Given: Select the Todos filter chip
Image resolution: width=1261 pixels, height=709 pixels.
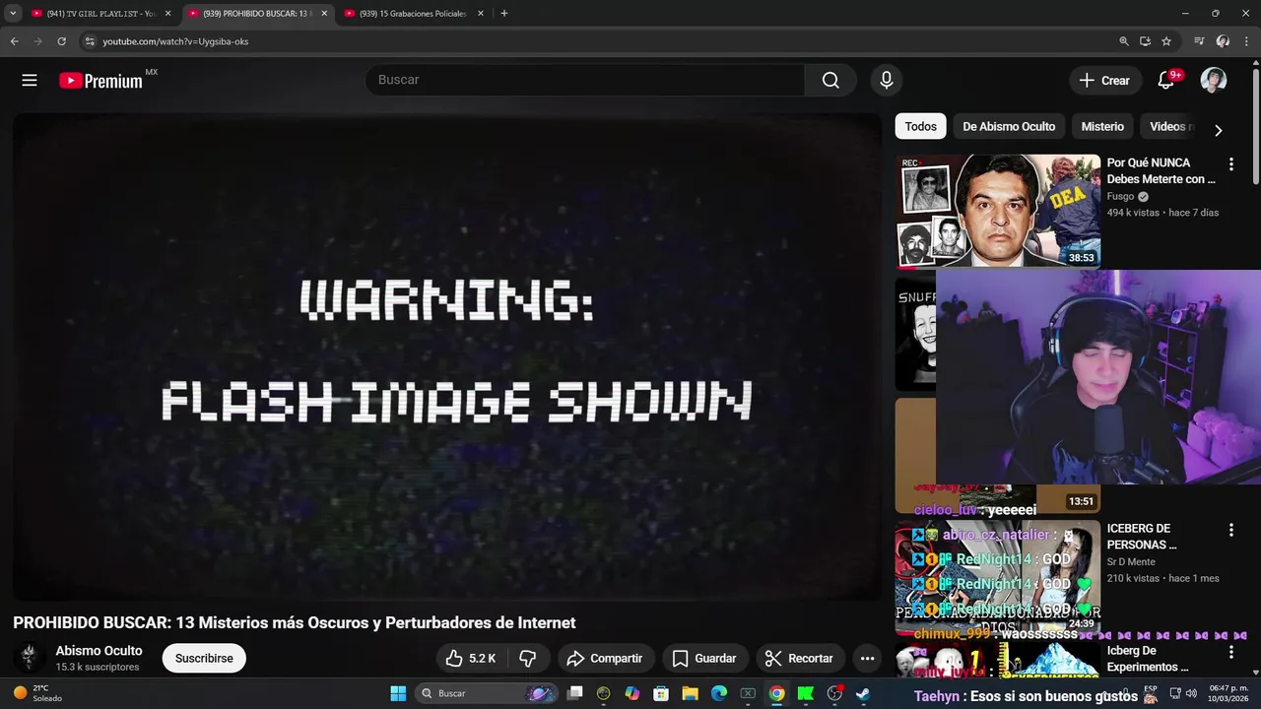Looking at the screenshot, I should [920, 126].
